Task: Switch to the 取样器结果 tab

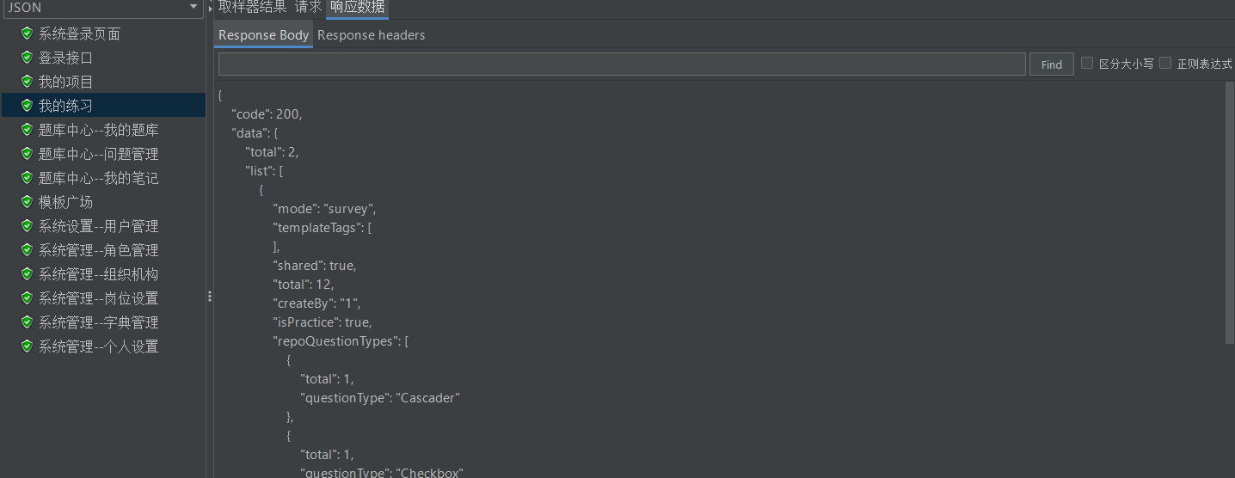Action: coord(253,7)
